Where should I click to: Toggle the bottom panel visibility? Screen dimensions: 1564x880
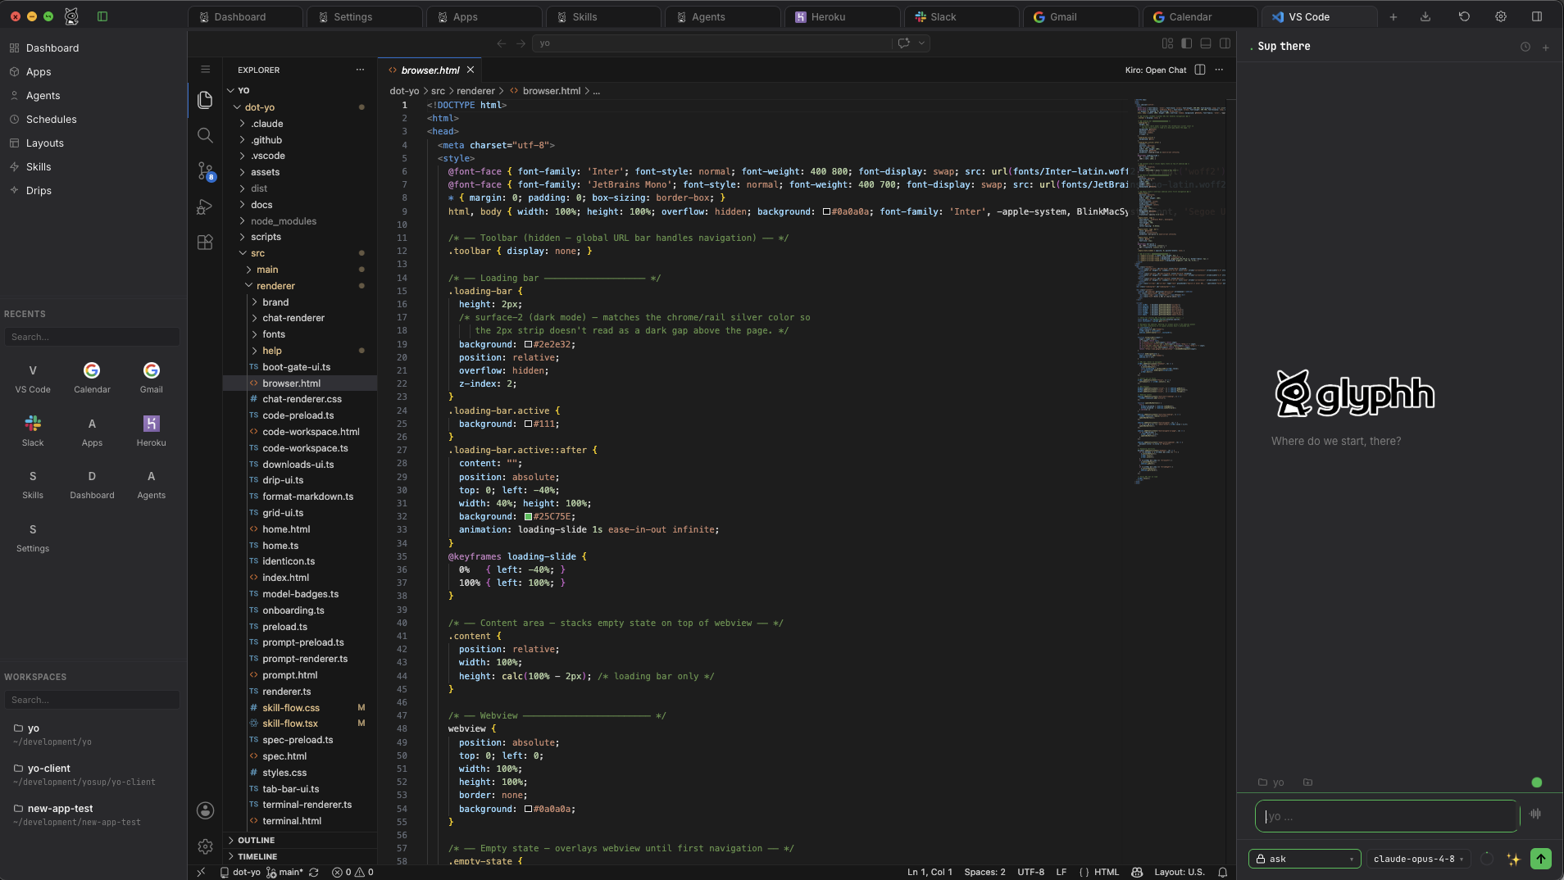pyautogui.click(x=1206, y=43)
